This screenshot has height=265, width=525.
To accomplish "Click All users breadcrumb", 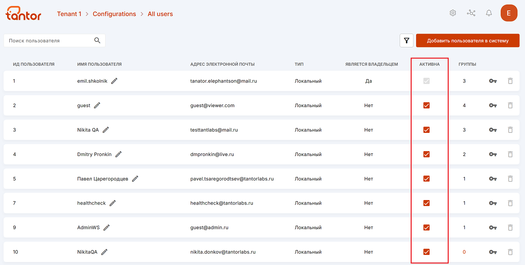I will pos(160,14).
